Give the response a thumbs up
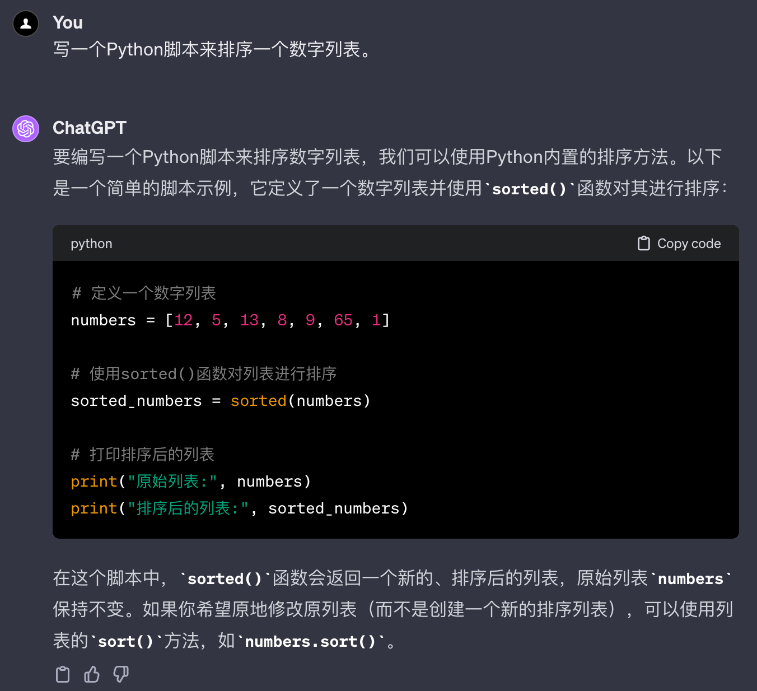 coord(92,674)
